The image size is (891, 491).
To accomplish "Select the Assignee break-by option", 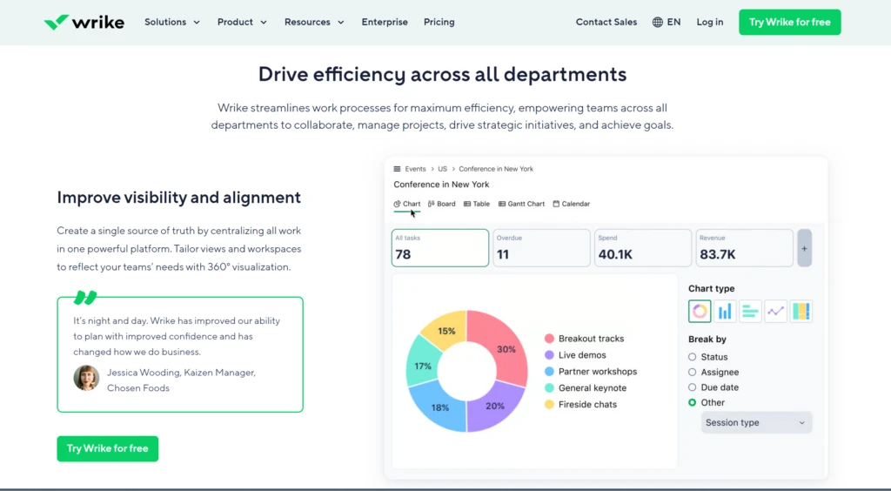I will [x=693, y=373].
